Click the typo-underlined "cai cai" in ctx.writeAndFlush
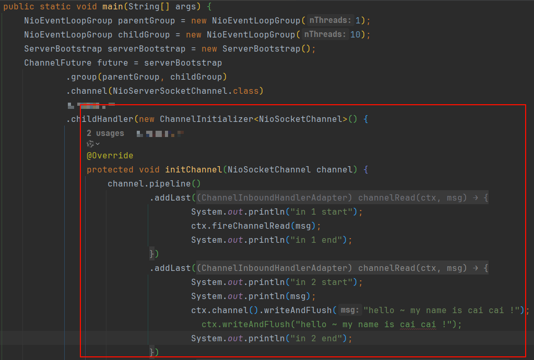Viewport: 534px width, 360px height. (418, 324)
